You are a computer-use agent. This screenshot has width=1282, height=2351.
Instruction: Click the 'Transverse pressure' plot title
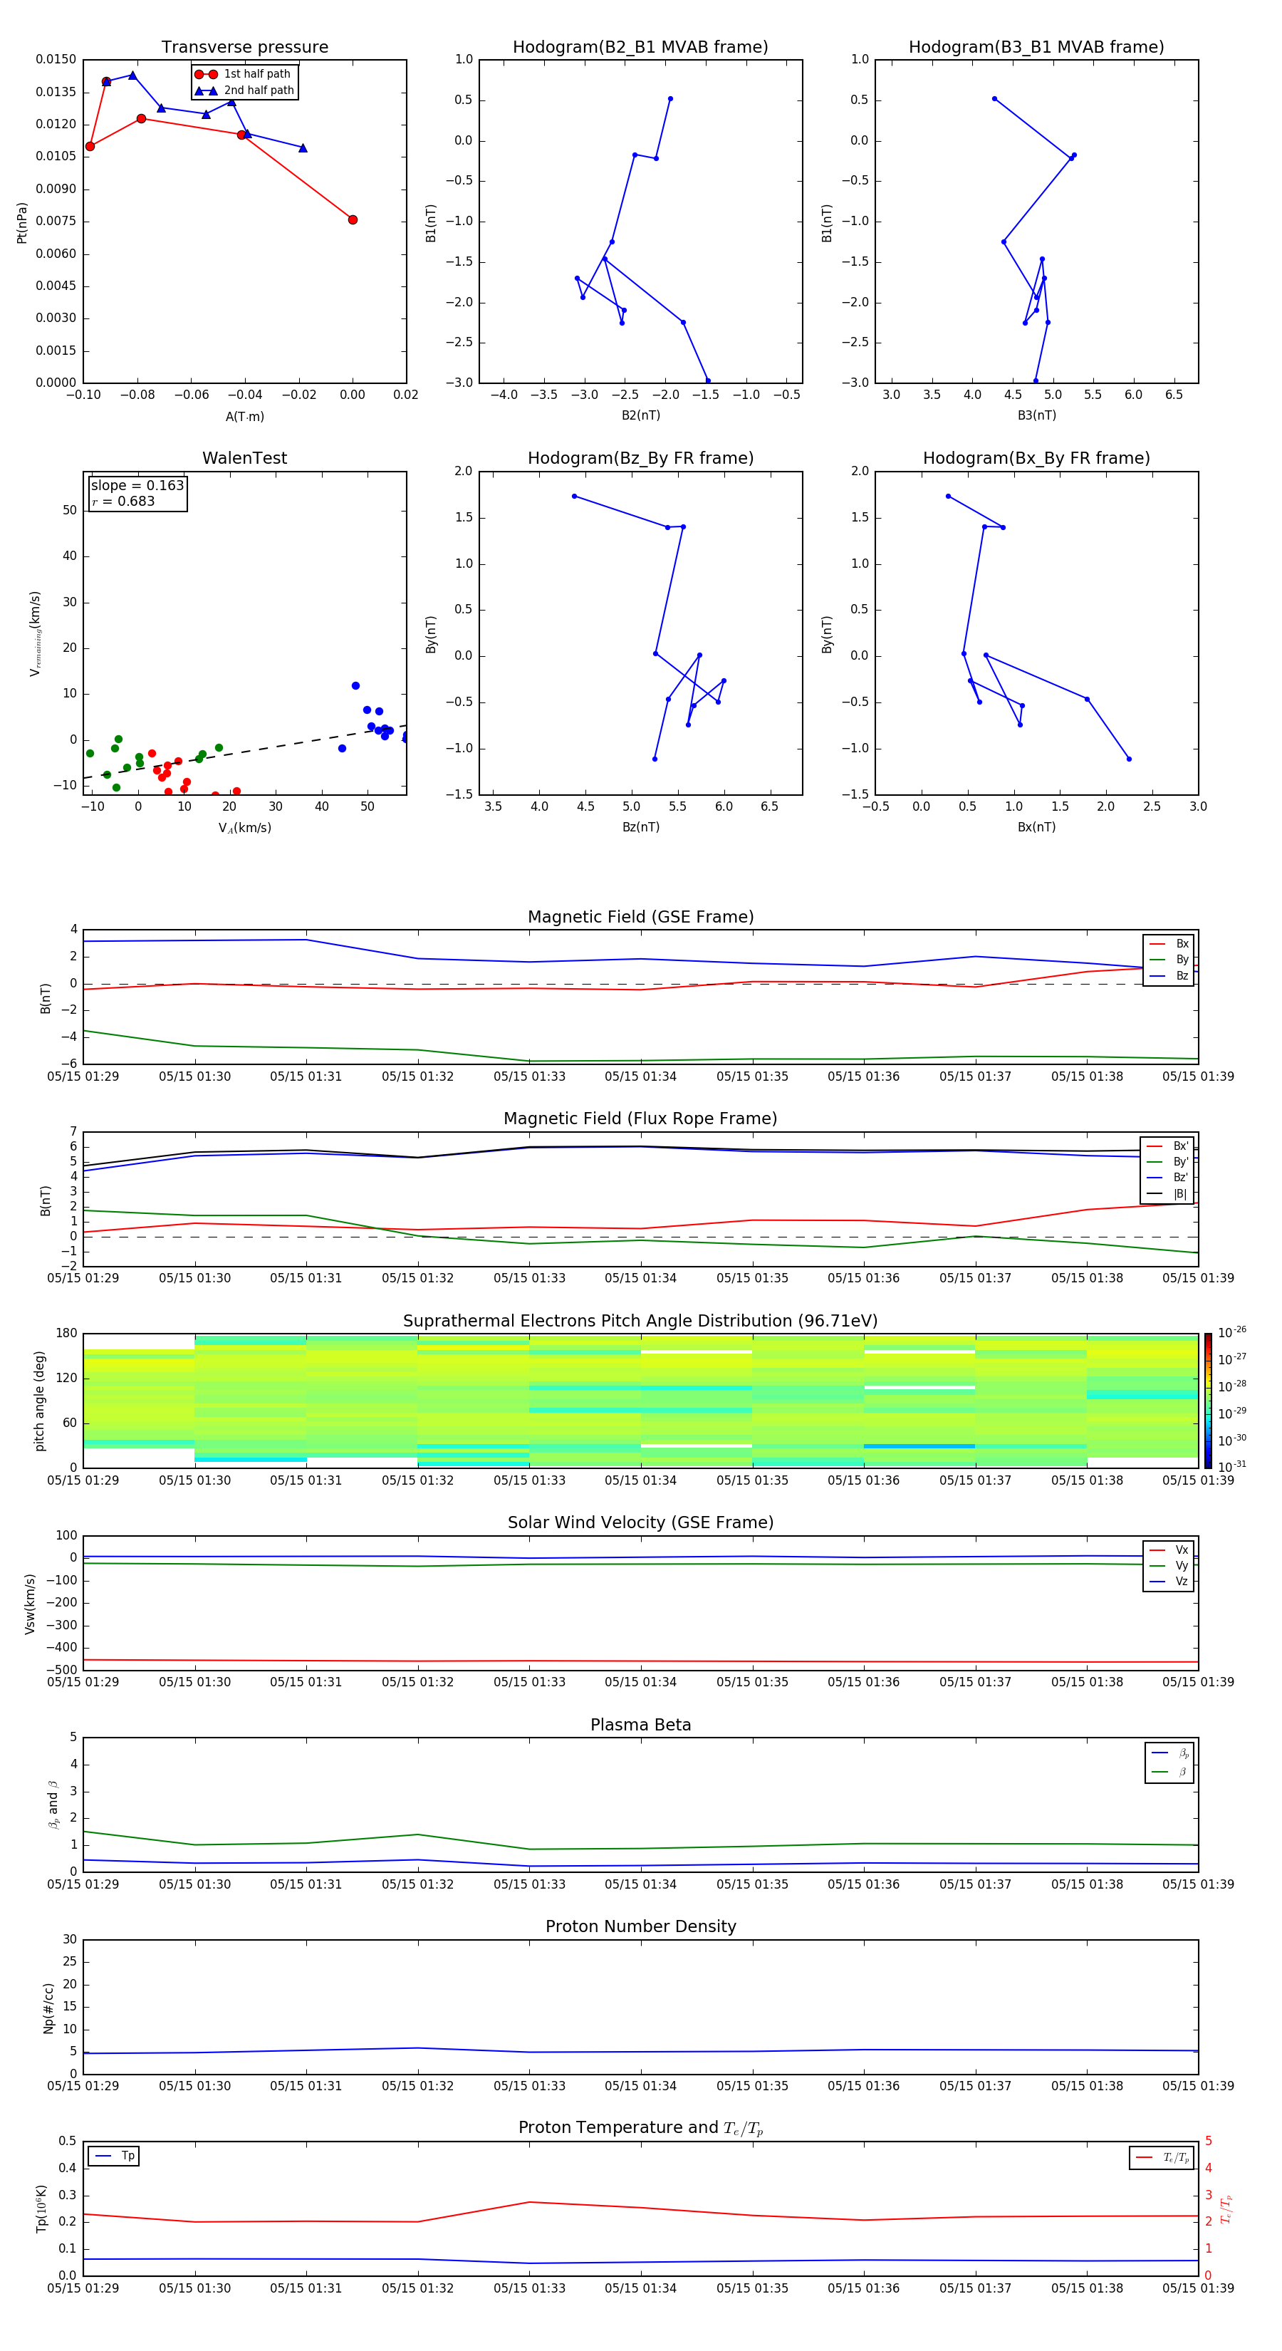pos(244,48)
